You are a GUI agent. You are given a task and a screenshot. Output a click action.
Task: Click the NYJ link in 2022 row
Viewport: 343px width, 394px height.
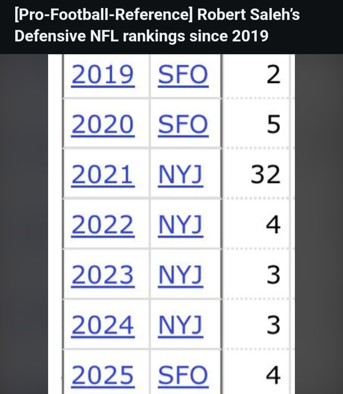(x=181, y=225)
